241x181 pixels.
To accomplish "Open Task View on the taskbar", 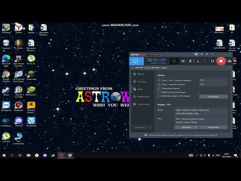I will coord(20,155).
